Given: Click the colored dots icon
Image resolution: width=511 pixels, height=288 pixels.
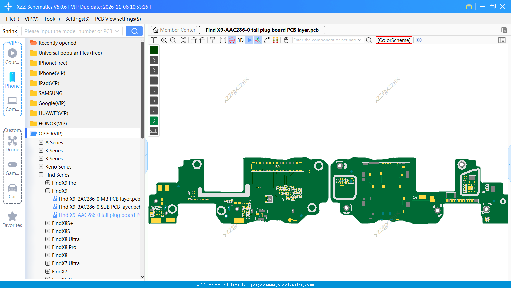Looking at the screenshot, I should (276, 40).
